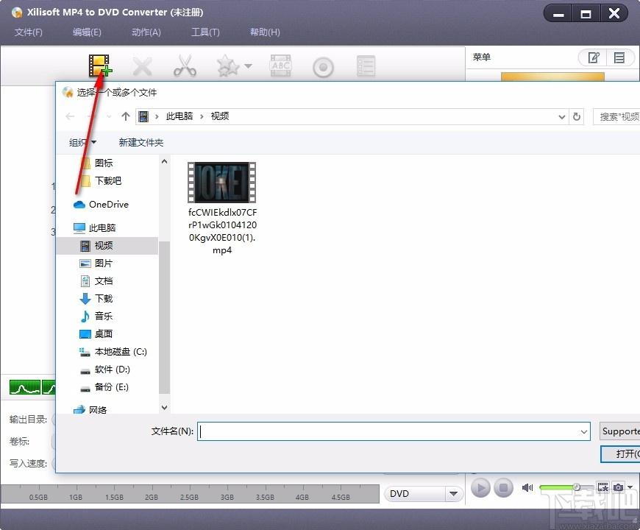Click the 打开 button
The height and width of the screenshot is (530, 640).
620,453
